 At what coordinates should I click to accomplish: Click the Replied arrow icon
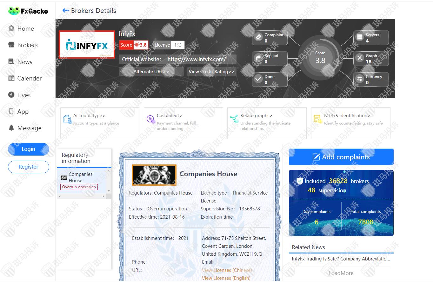click(x=258, y=58)
